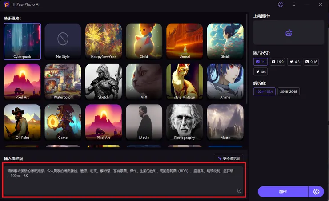Click the upload image icon

(x=289, y=33)
